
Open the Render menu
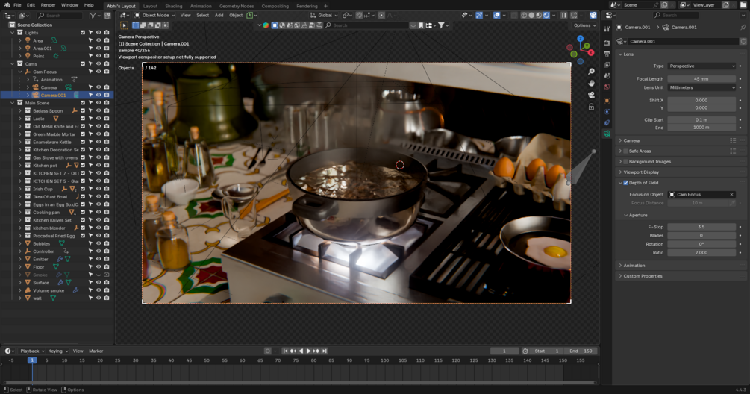click(48, 4)
